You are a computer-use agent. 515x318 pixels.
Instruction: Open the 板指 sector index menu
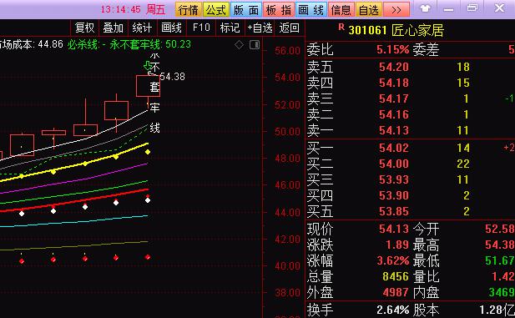pyautogui.click(x=279, y=9)
